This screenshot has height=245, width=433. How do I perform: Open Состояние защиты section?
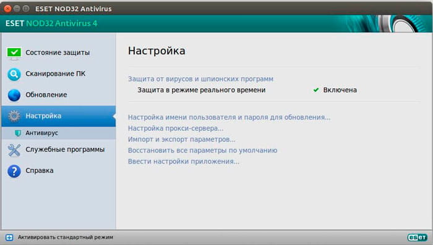pos(58,52)
